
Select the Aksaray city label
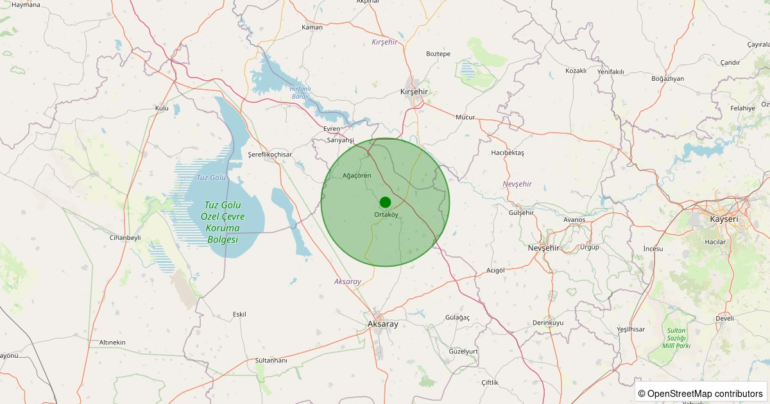382,324
